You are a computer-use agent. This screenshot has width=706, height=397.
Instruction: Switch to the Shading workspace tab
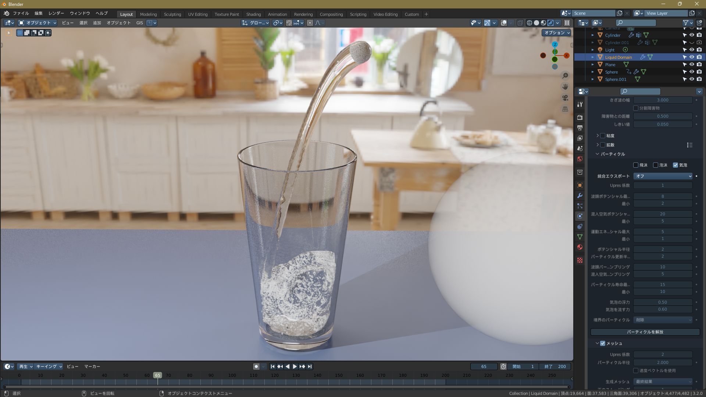click(x=253, y=14)
